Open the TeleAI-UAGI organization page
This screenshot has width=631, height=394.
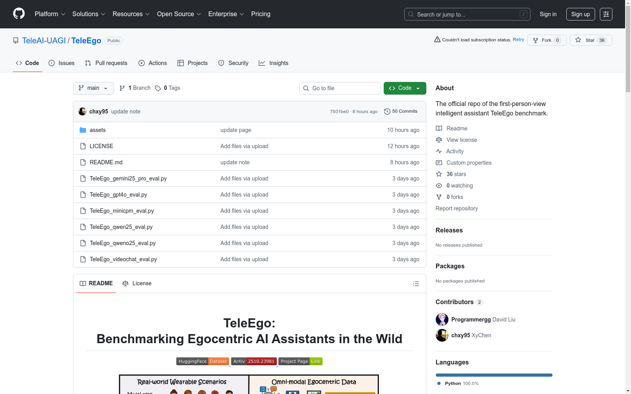(x=44, y=41)
